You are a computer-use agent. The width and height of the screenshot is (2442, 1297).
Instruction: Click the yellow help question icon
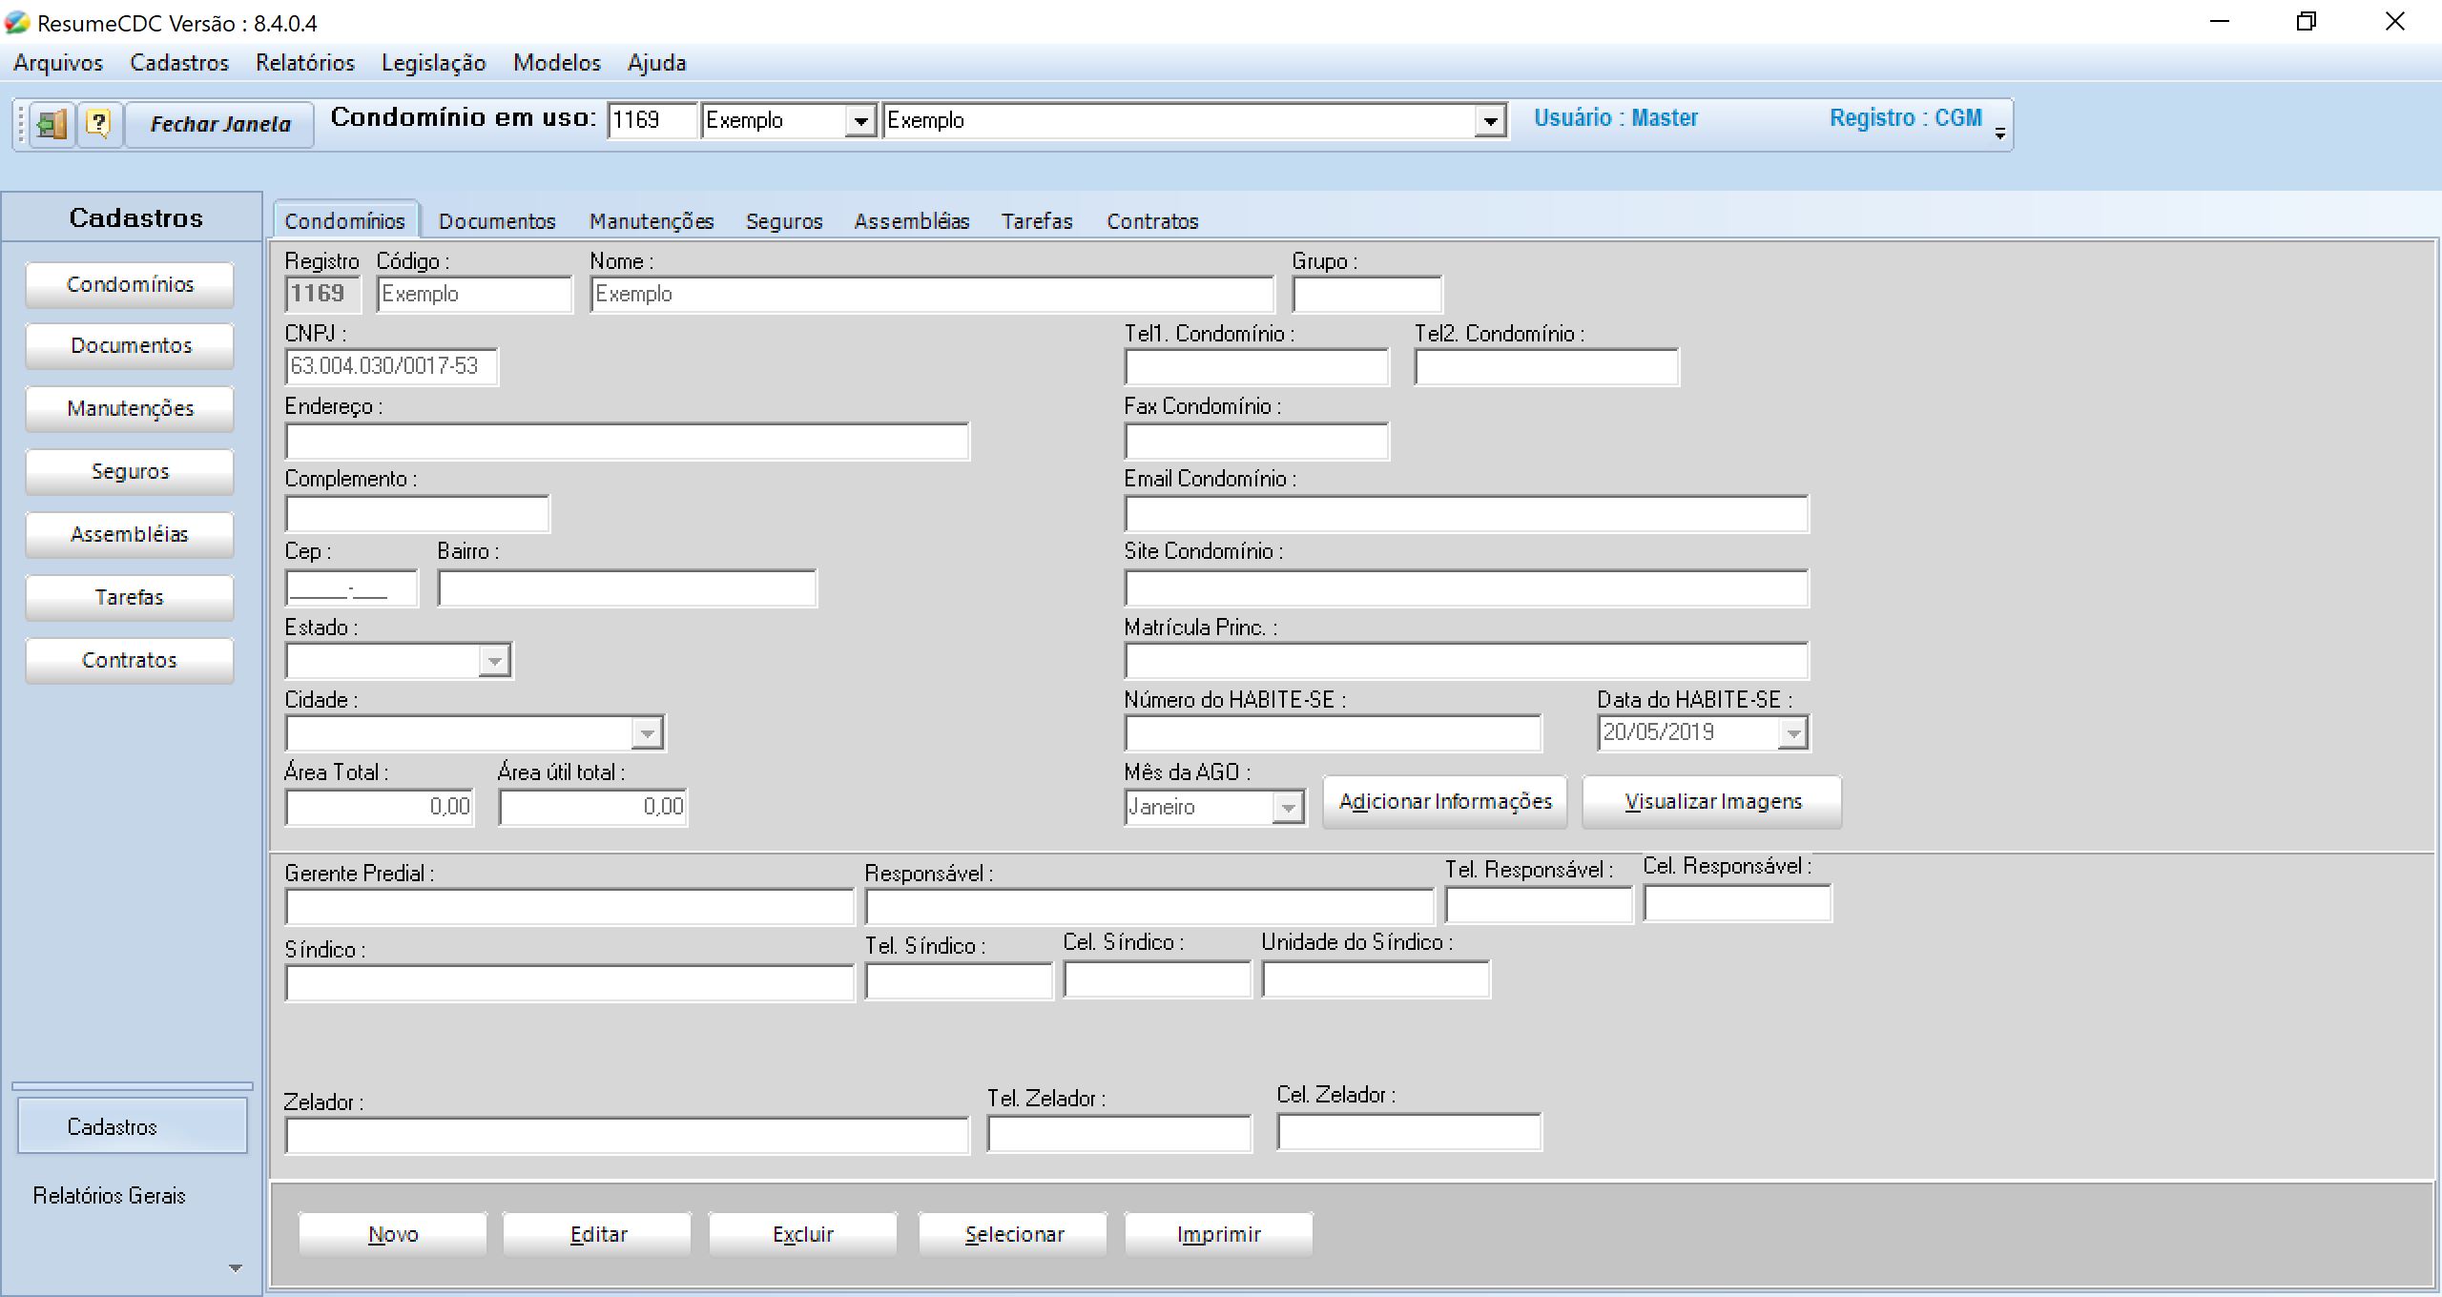99,124
